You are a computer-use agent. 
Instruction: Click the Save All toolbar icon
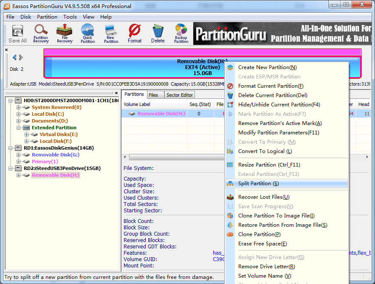tap(17, 34)
